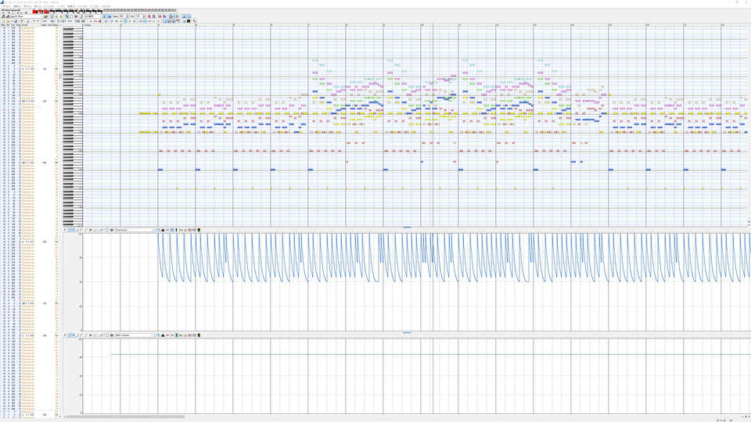Click the red wrench icon ending the toolbar
This screenshot has width=751, height=422.
[x=195, y=21]
